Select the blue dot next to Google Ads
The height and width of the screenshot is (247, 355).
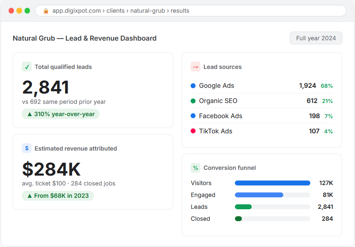tap(193, 86)
